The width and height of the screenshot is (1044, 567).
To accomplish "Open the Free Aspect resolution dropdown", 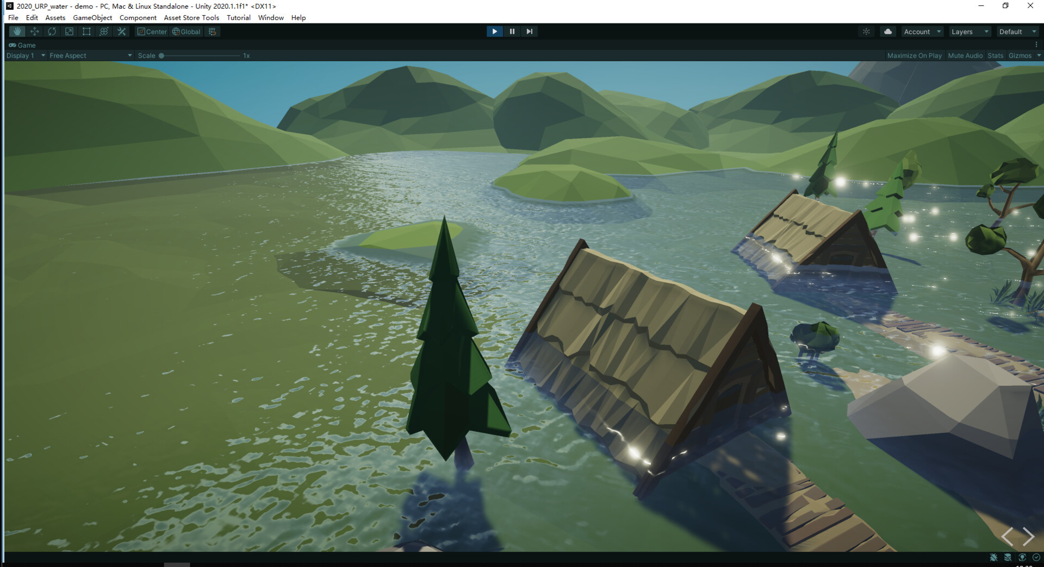I will [x=90, y=55].
